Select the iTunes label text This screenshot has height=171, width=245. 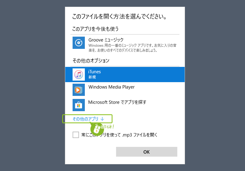(95, 72)
